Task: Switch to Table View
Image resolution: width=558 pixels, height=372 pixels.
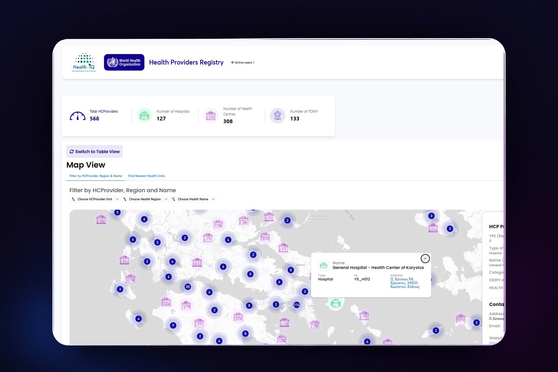Action: (x=94, y=151)
